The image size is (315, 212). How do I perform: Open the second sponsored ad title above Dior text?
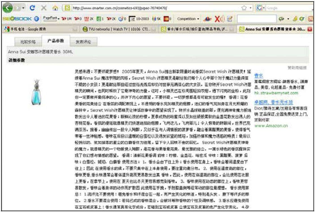point(274,103)
